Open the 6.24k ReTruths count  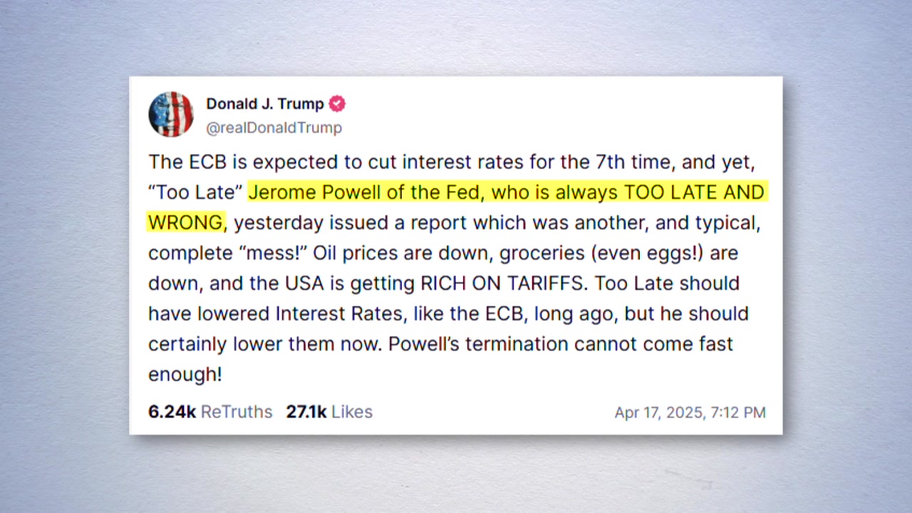pos(210,412)
